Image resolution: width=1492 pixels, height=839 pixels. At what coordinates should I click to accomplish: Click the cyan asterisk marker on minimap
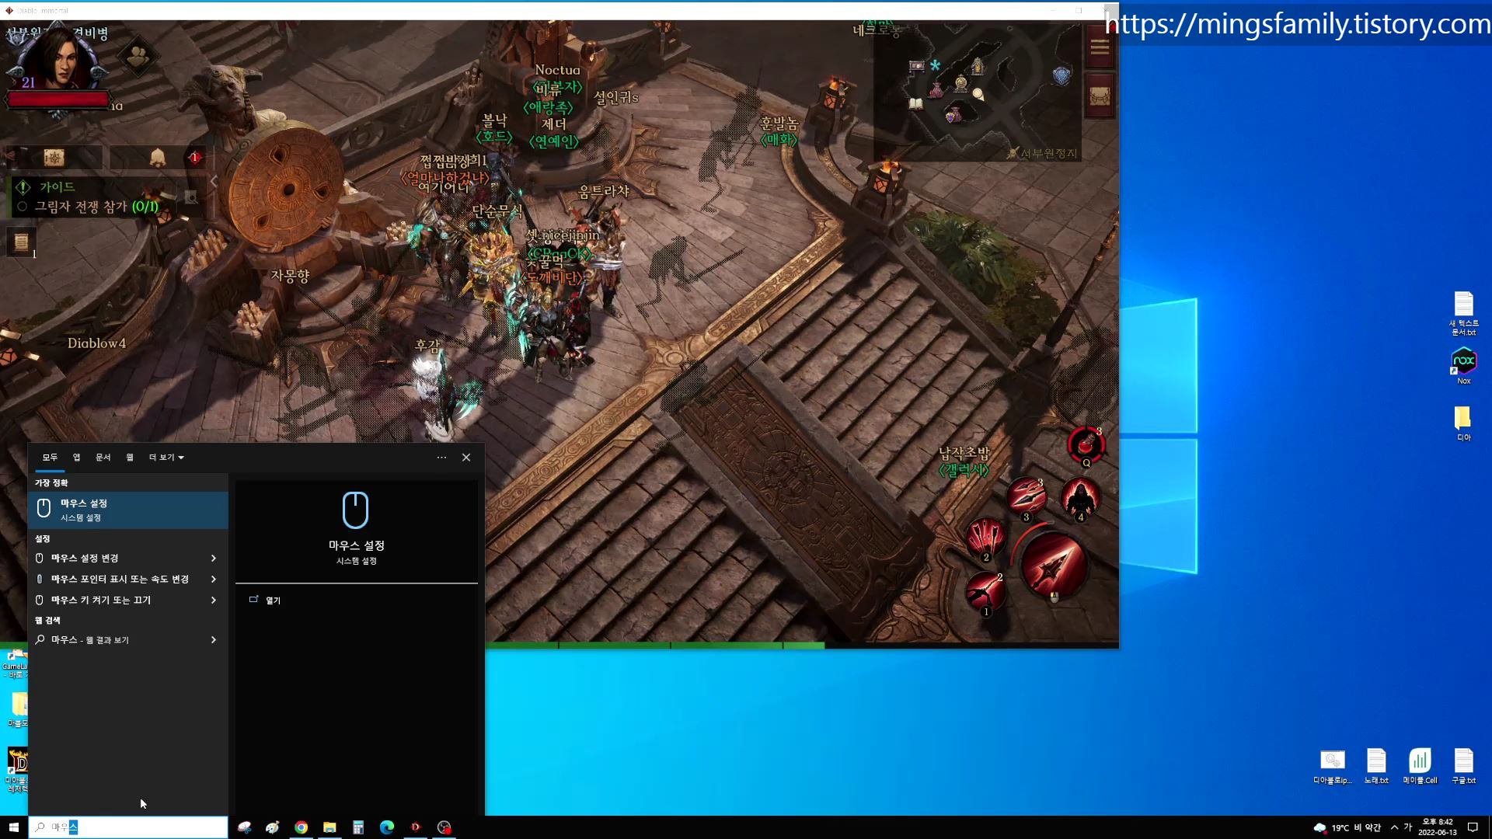(x=935, y=65)
